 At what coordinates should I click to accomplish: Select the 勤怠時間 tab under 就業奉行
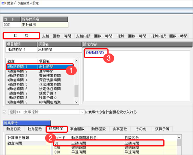(56, 129)
